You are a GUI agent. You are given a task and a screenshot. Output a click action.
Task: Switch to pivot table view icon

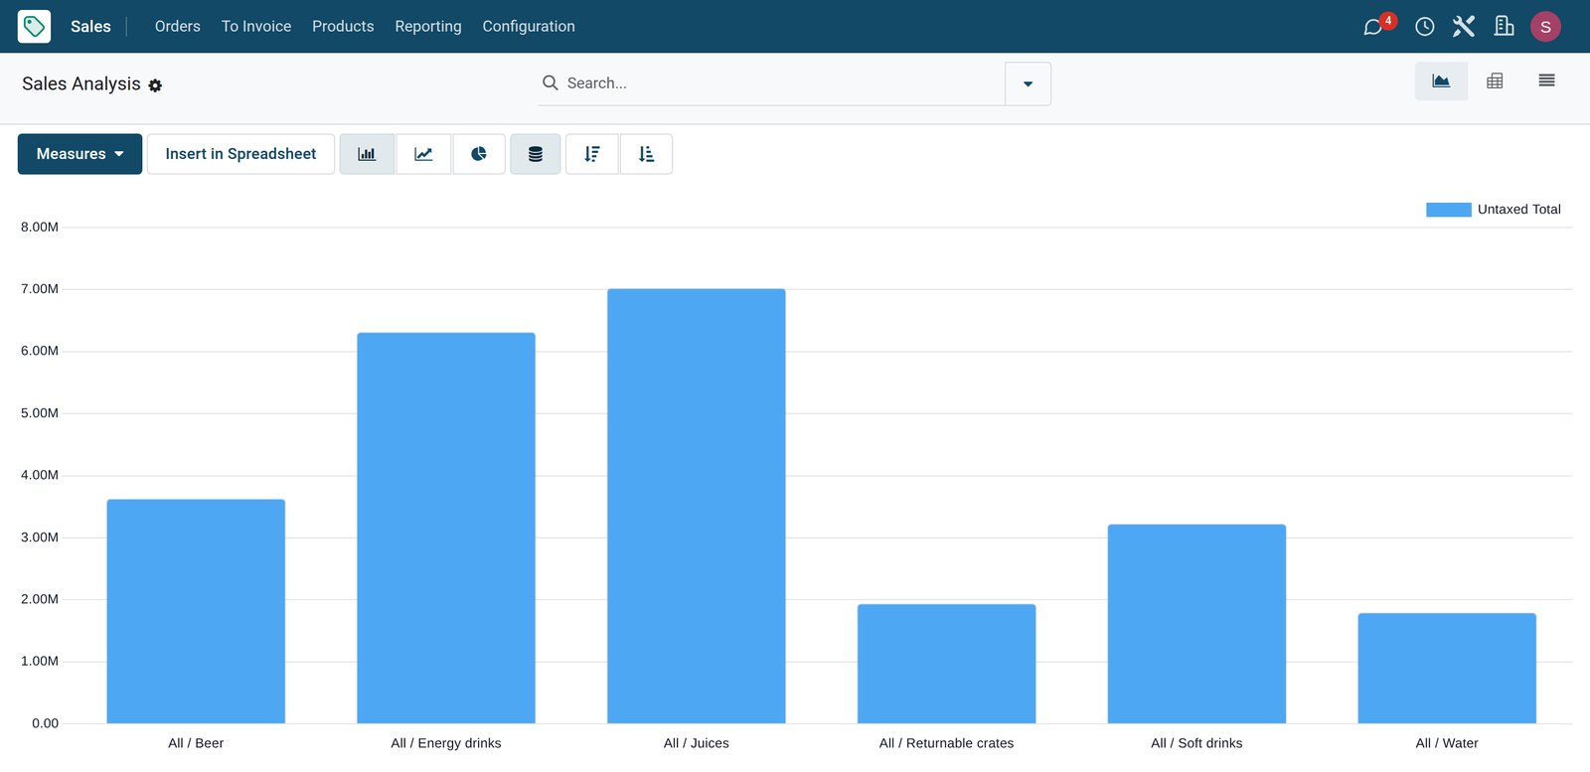click(1495, 80)
